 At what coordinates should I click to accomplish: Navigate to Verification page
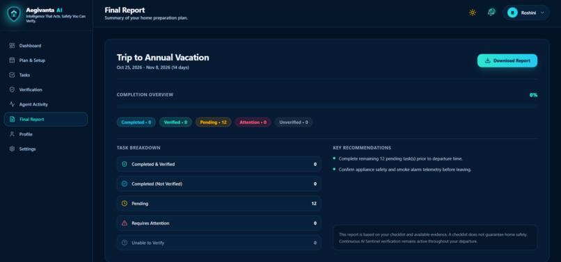46,90
